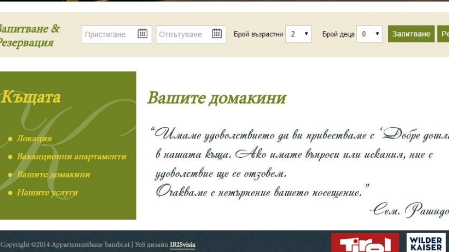Click the Вашите домакини page heading
Viewport: 449px width, 252px height.
pyautogui.click(x=217, y=98)
